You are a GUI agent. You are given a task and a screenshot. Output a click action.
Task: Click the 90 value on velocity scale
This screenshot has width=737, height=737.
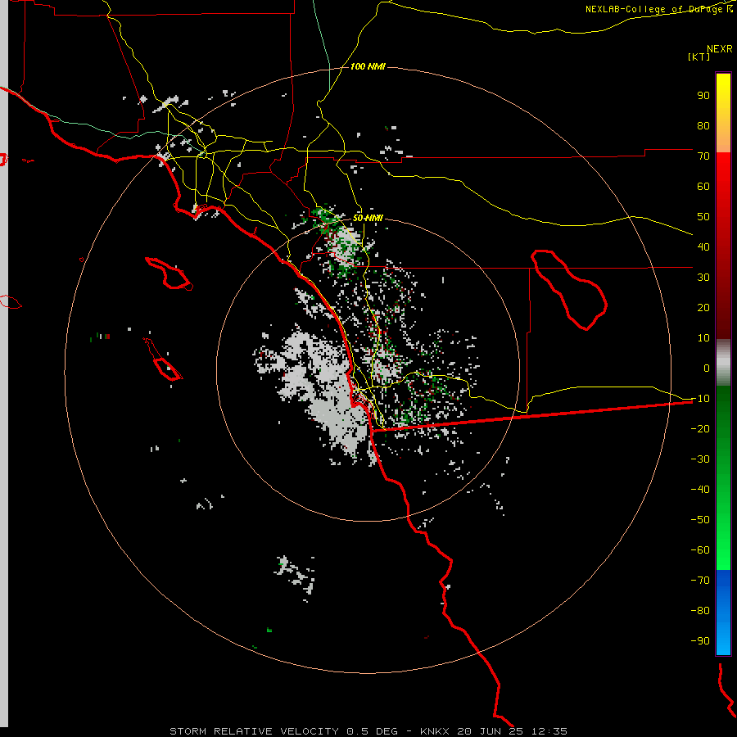click(x=703, y=96)
